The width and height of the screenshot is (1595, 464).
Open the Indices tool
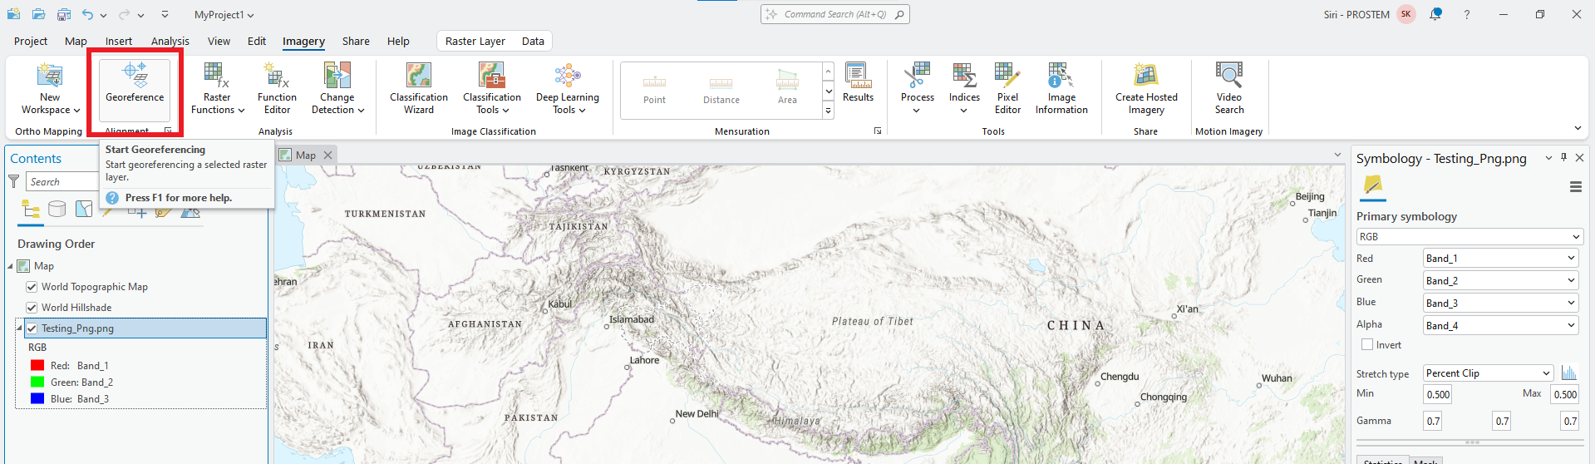click(964, 89)
